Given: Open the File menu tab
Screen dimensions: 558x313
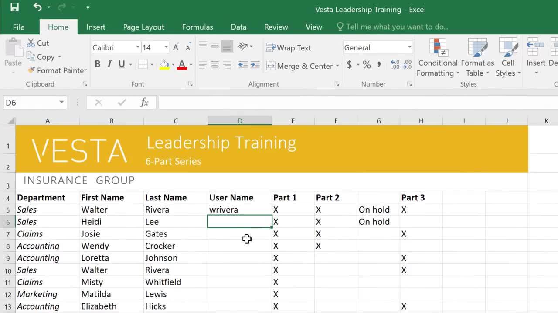Looking at the screenshot, I should point(19,27).
